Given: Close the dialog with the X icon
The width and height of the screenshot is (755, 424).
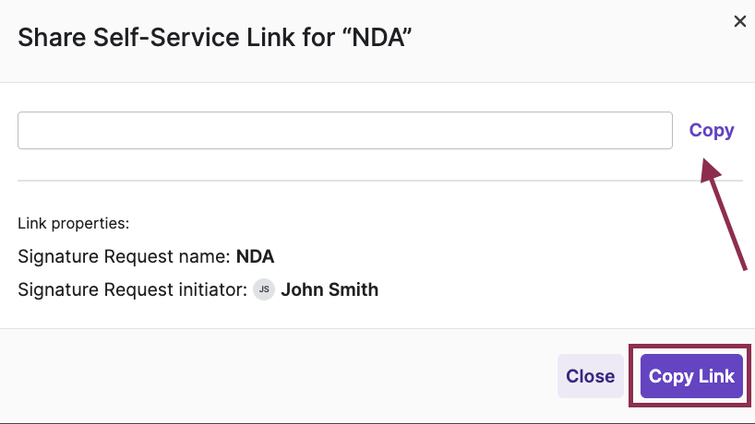Looking at the screenshot, I should click(739, 21).
